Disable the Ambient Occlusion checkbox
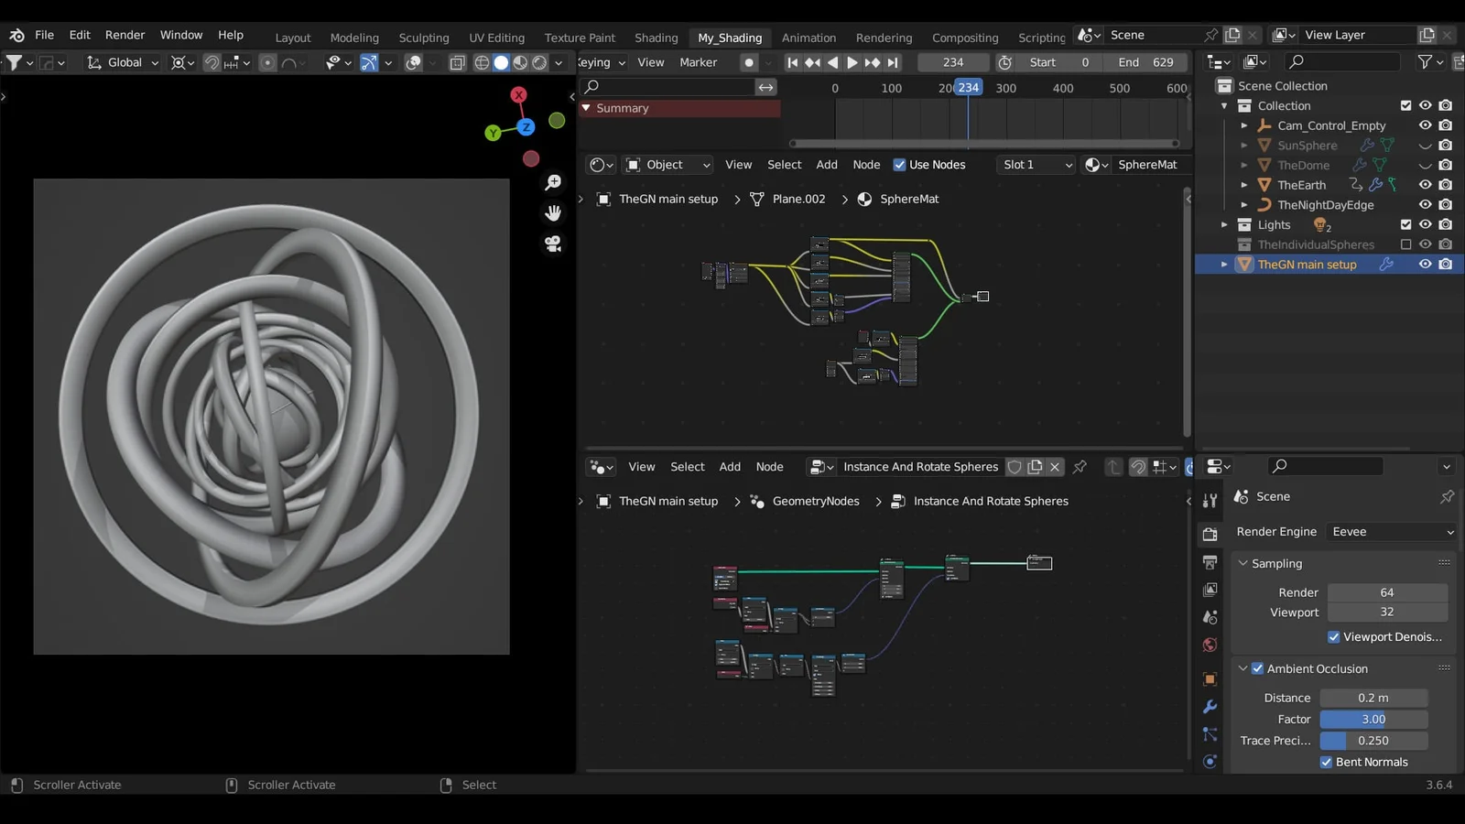Viewport: 1465px width, 824px height. pos(1257,668)
